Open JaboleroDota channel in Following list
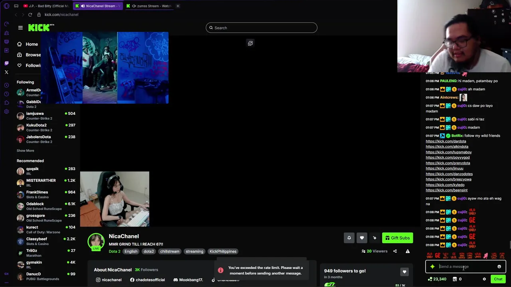 pyautogui.click(x=46, y=139)
